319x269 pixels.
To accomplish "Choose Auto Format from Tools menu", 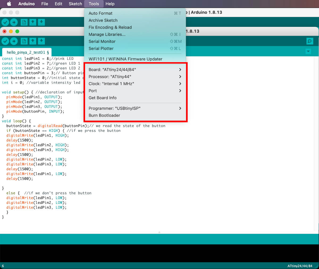I will 135,13.
